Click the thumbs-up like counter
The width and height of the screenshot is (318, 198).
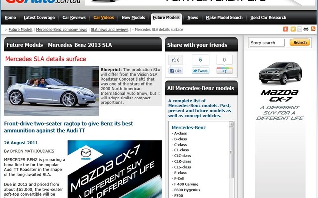tap(176, 60)
